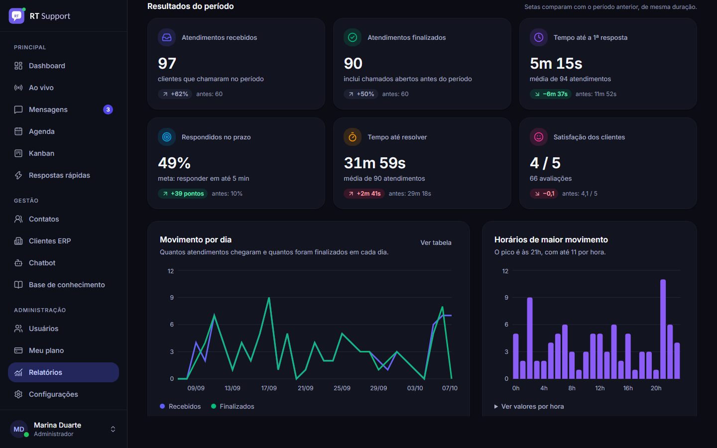Click the 49% value
Viewport: 717px width, 448px height.
pos(174,163)
